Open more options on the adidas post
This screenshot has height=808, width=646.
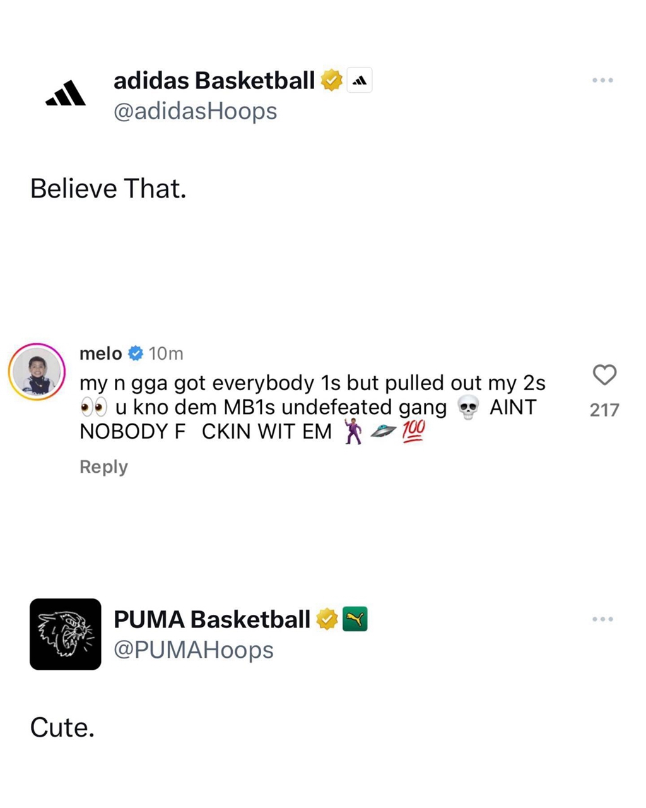[602, 81]
